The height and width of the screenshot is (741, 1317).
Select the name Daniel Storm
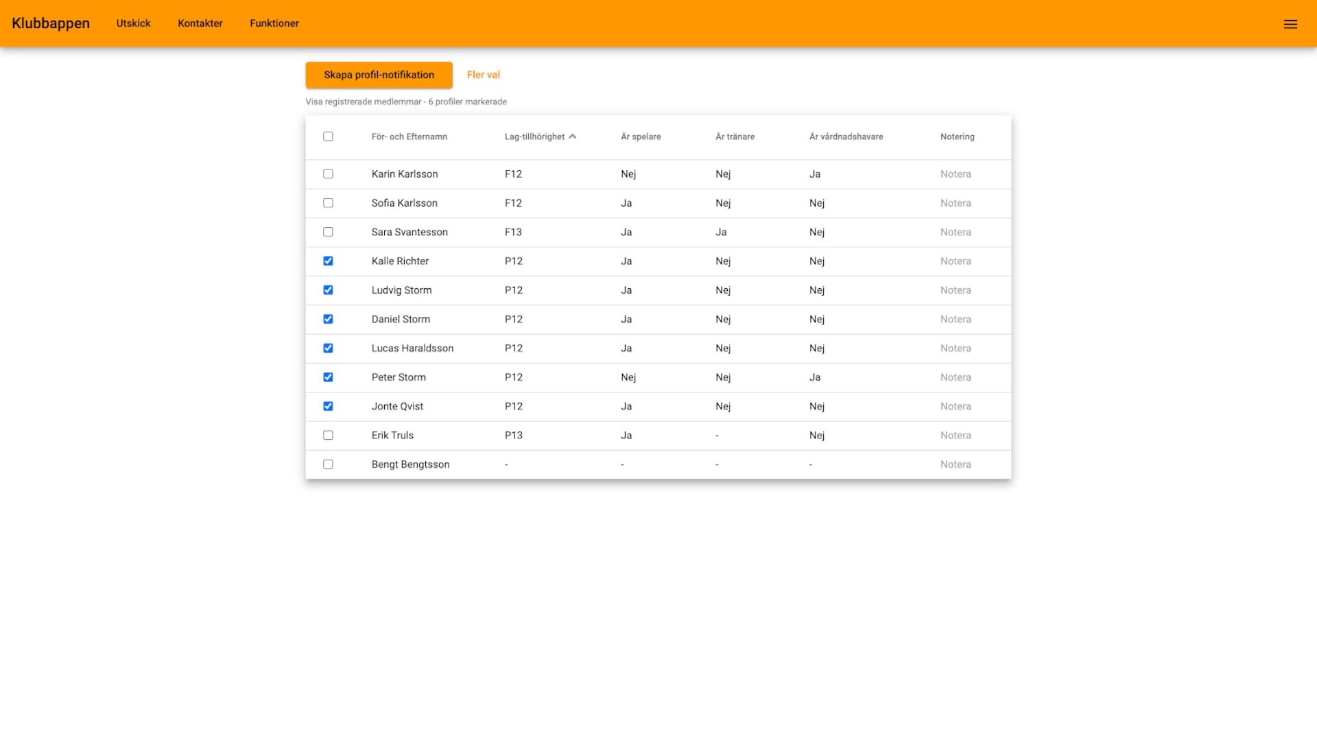pos(401,319)
